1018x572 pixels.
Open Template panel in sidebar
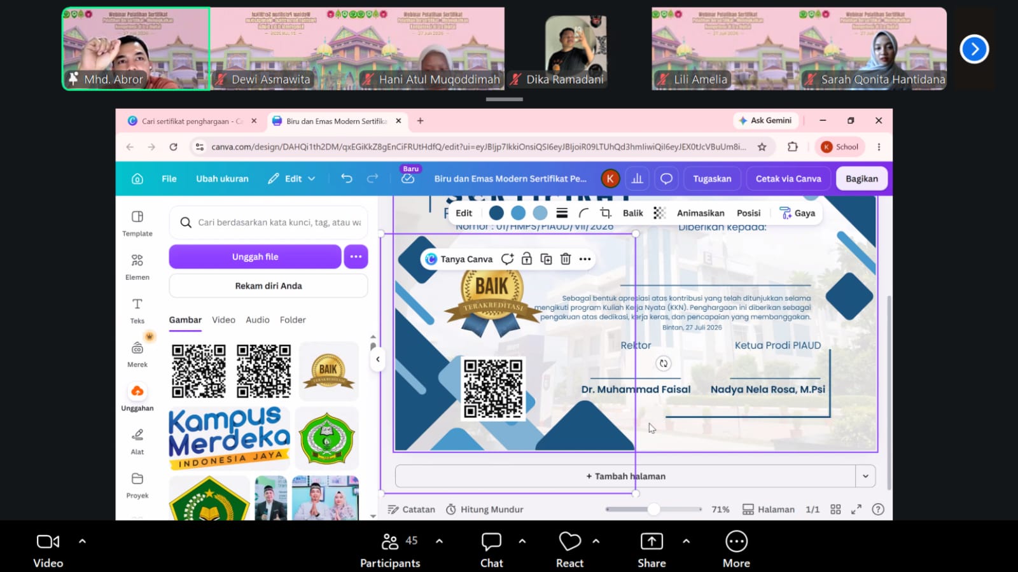(137, 223)
